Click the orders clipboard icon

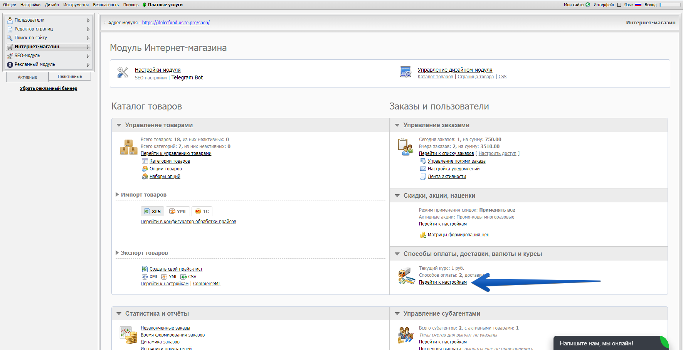405,147
